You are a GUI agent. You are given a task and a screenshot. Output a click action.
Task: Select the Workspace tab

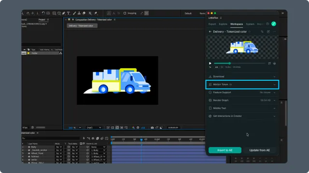click(237, 24)
